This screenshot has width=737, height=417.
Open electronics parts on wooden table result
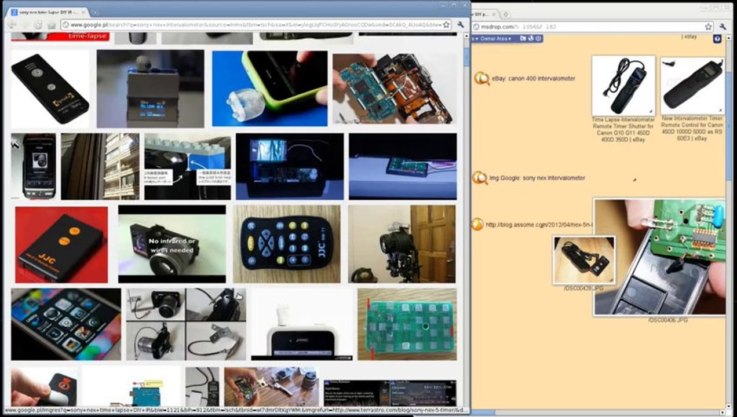(271, 386)
